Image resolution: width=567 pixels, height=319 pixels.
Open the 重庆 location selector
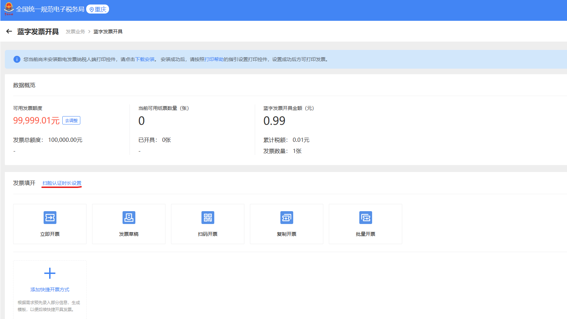[x=98, y=9]
